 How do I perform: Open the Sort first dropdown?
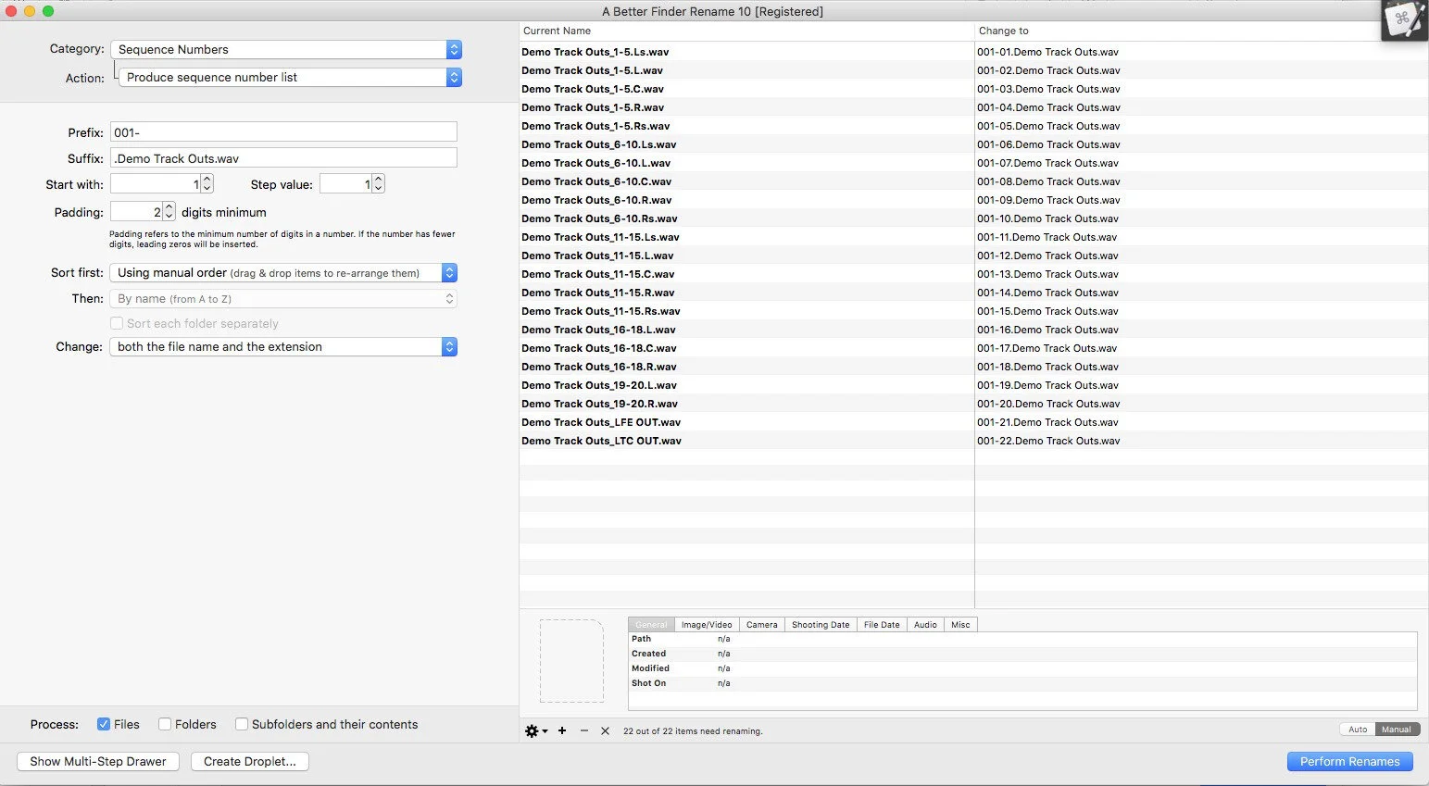(283, 272)
